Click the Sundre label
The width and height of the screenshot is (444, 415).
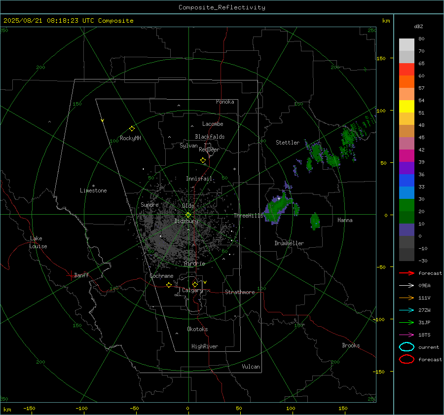pos(149,204)
